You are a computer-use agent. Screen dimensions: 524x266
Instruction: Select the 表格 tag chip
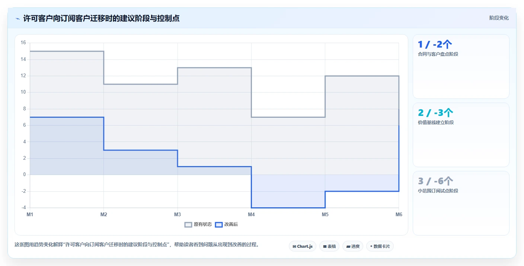(329, 246)
